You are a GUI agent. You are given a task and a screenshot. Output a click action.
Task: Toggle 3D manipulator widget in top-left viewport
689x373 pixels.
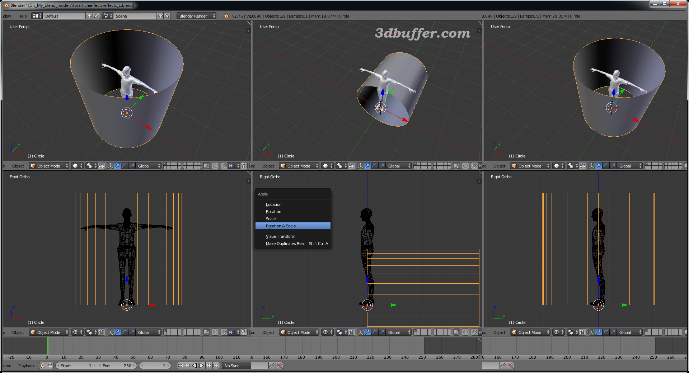(110, 166)
